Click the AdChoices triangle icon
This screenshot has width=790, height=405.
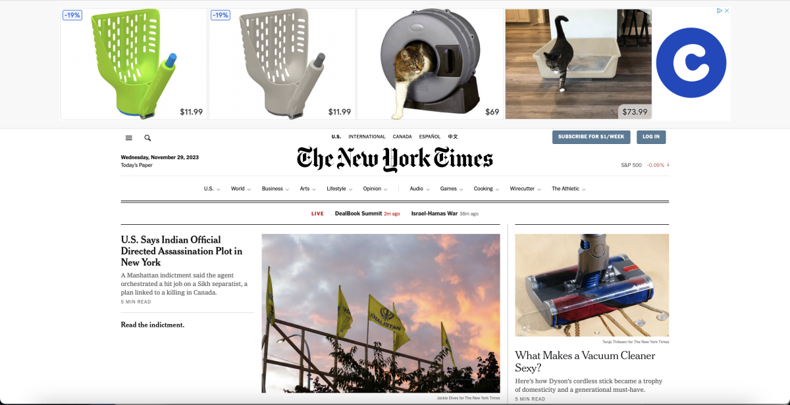(720, 11)
